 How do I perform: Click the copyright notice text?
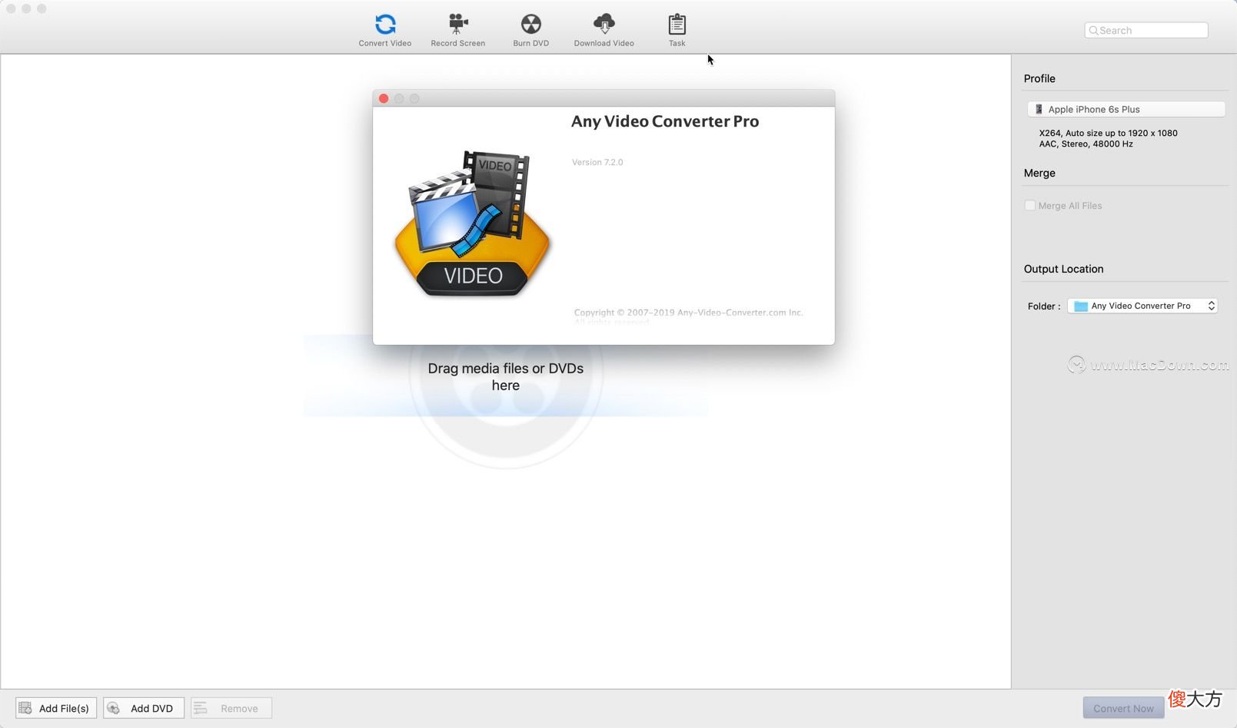pos(688,316)
